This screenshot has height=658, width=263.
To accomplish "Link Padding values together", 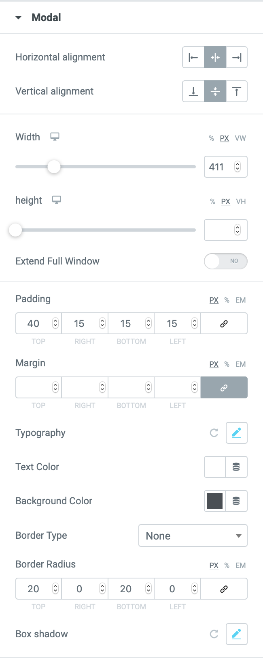I will pos(224,323).
